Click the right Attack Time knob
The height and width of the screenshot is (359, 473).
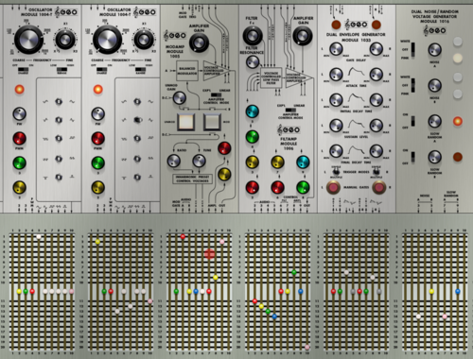tap(377, 75)
